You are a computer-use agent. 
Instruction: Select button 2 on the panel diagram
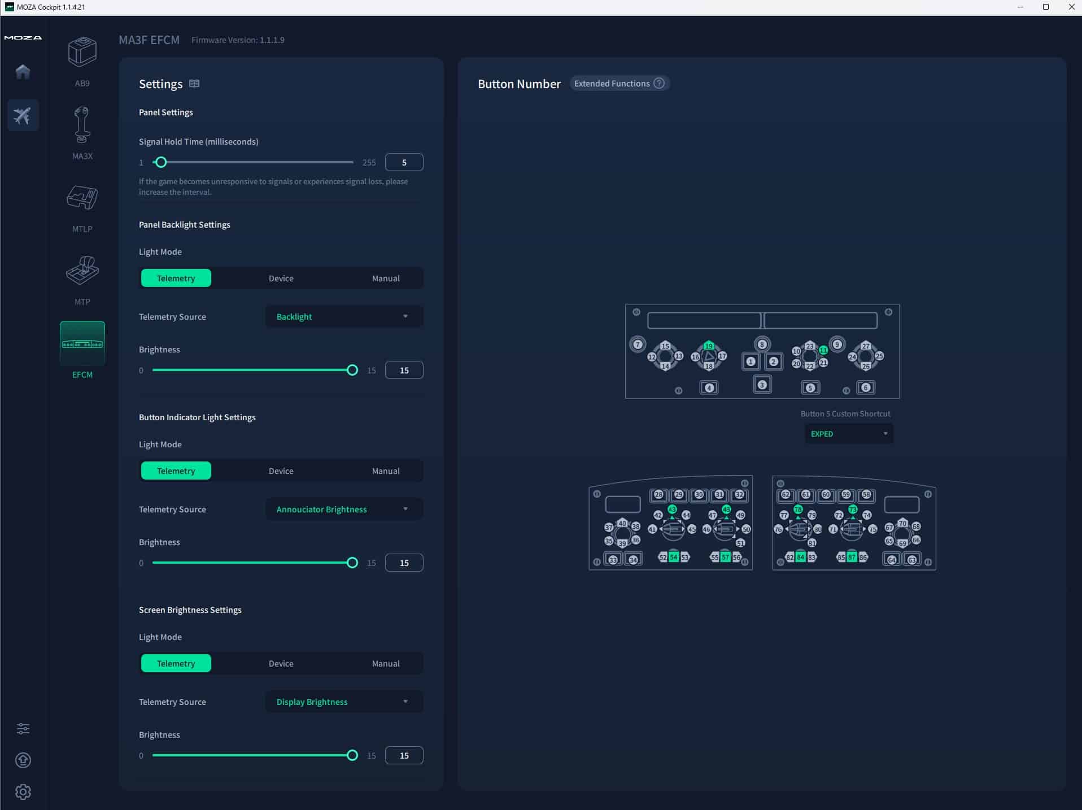[774, 362]
